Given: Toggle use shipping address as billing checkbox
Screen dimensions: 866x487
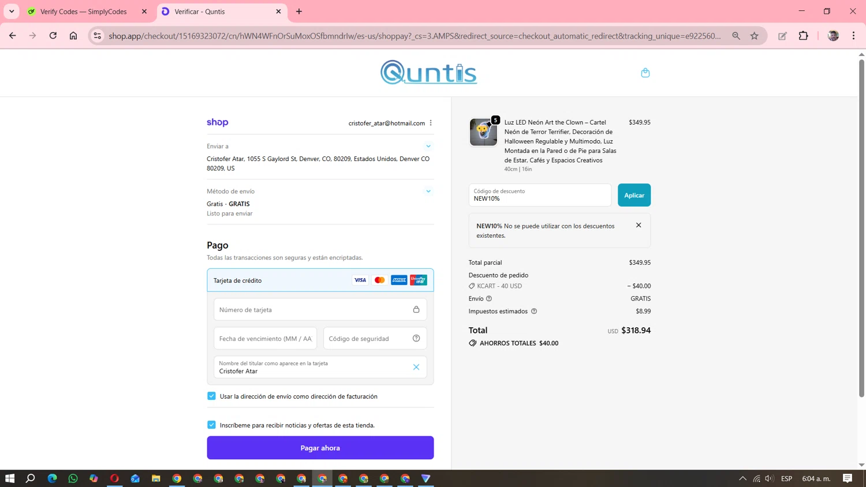Looking at the screenshot, I should click(x=211, y=396).
